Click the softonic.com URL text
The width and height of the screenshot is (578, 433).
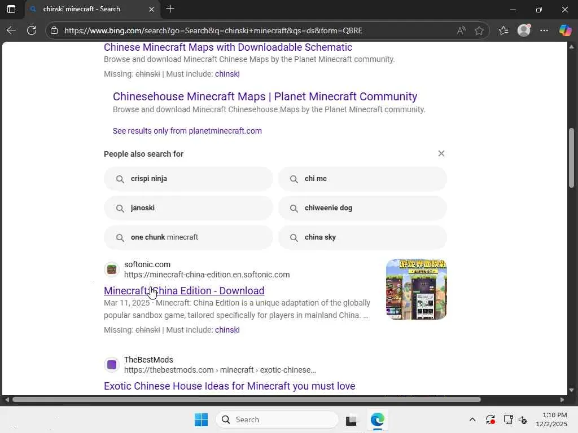coord(207,275)
